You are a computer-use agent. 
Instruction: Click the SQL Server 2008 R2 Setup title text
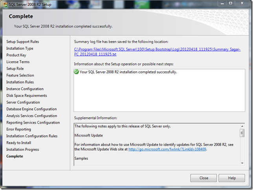click(30, 5)
